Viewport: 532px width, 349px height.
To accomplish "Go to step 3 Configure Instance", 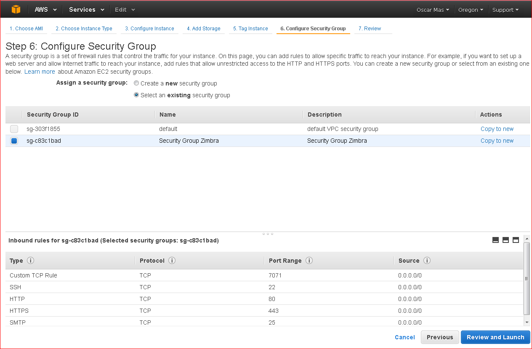I will pyautogui.click(x=149, y=29).
